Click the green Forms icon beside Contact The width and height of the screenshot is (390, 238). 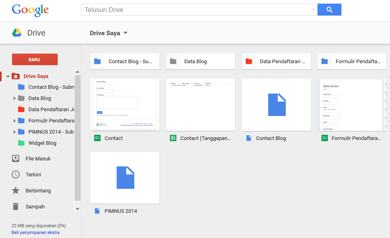[96, 138]
